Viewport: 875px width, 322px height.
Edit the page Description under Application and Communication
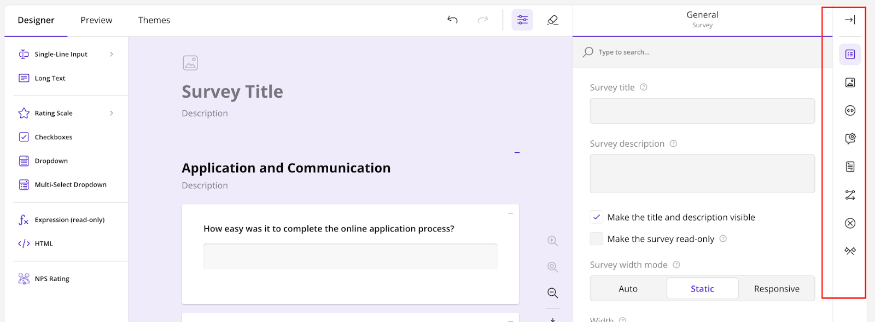pyautogui.click(x=205, y=186)
